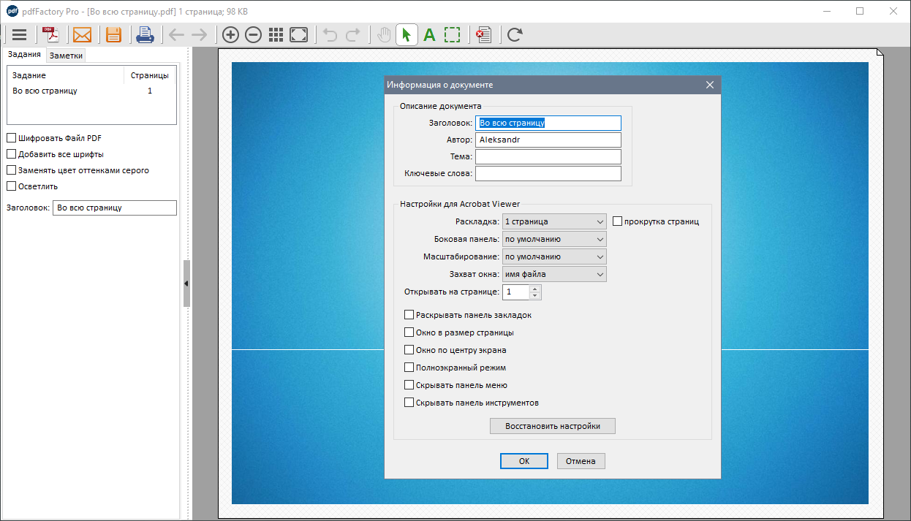Click Восстановить настройки button
The width and height of the screenshot is (911, 521).
pyautogui.click(x=553, y=426)
